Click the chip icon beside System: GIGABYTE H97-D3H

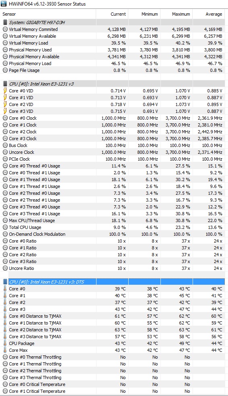click(5, 22)
